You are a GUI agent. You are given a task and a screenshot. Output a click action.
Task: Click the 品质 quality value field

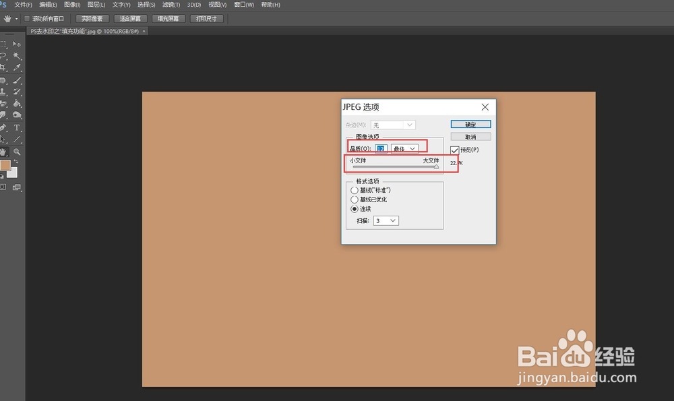tap(381, 149)
